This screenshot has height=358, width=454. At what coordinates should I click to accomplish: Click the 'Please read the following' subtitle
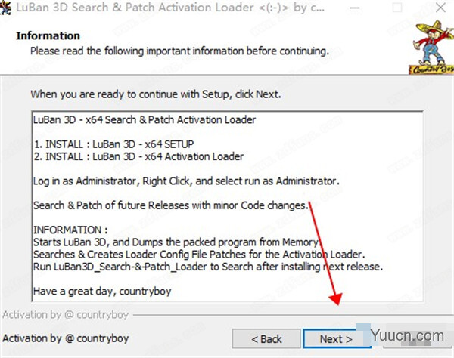tap(180, 51)
